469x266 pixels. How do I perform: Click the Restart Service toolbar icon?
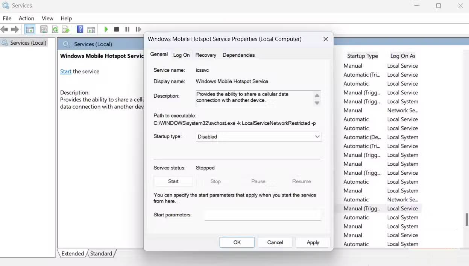pos(138,29)
